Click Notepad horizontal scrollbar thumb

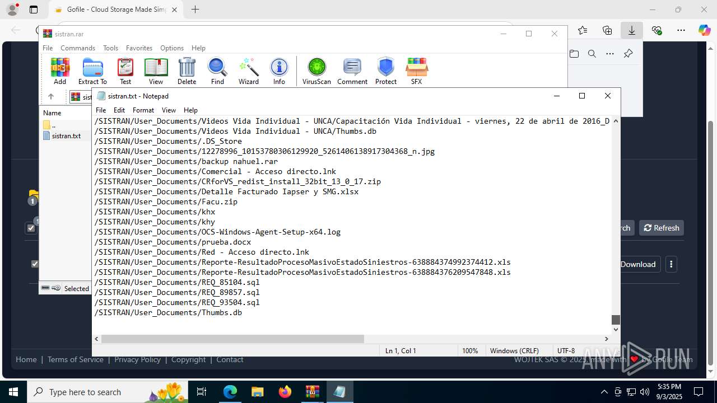point(232,339)
